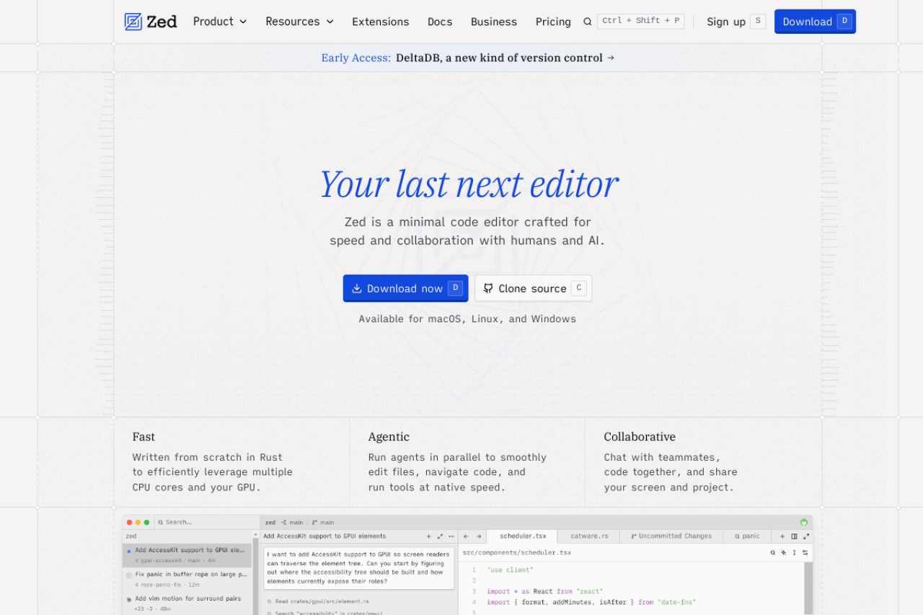
Task: Switch to the catware.rs tab
Action: (x=589, y=536)
